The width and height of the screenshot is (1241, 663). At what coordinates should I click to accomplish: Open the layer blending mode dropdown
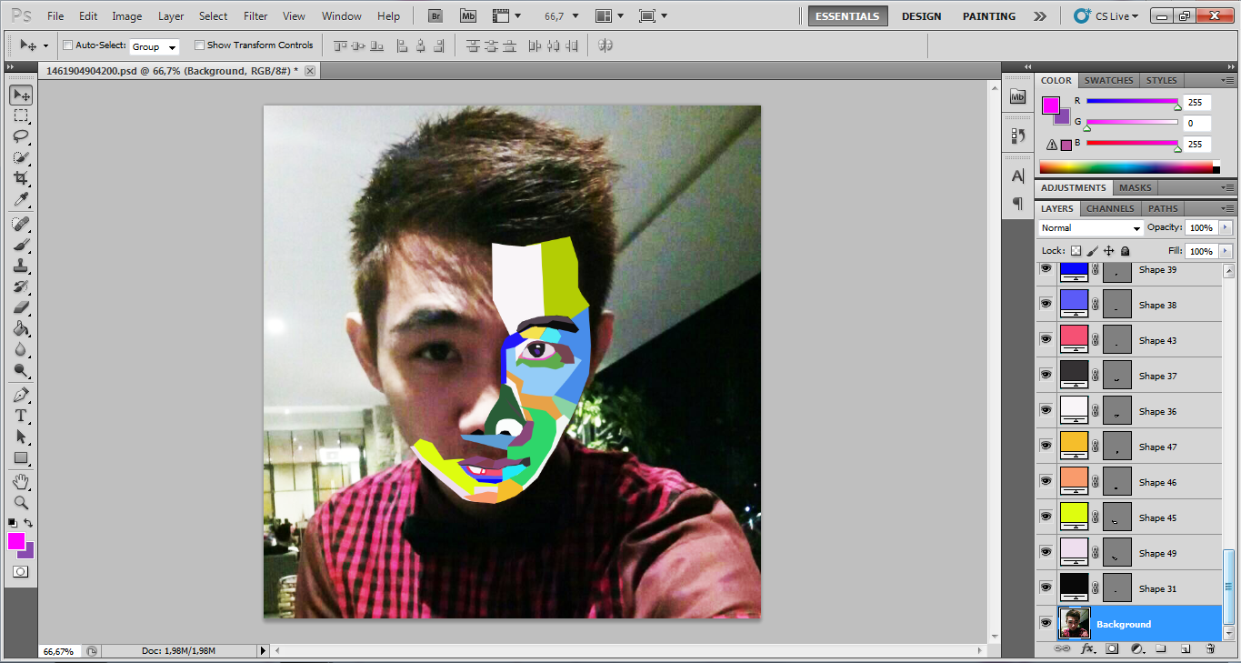(x=1090, y=227)
